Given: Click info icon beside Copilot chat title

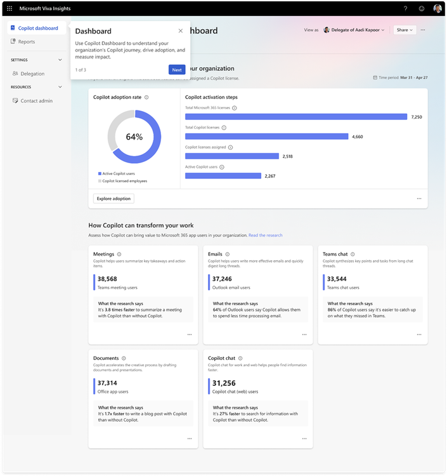Looking at the screenshot, I should (240, 359).
